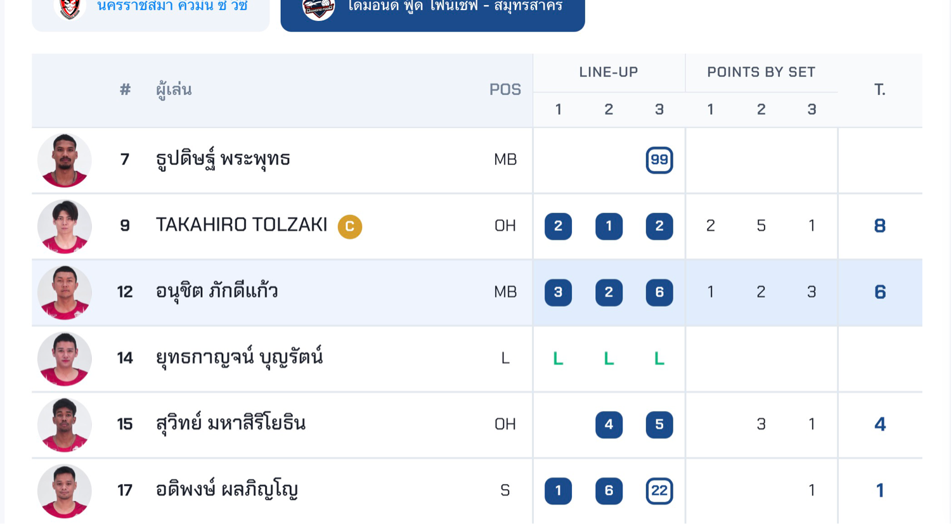The image size is (951, 524).
Task: Open player TAKAHIRO TOLZAKI name link
Action: [x=242, y=225]
